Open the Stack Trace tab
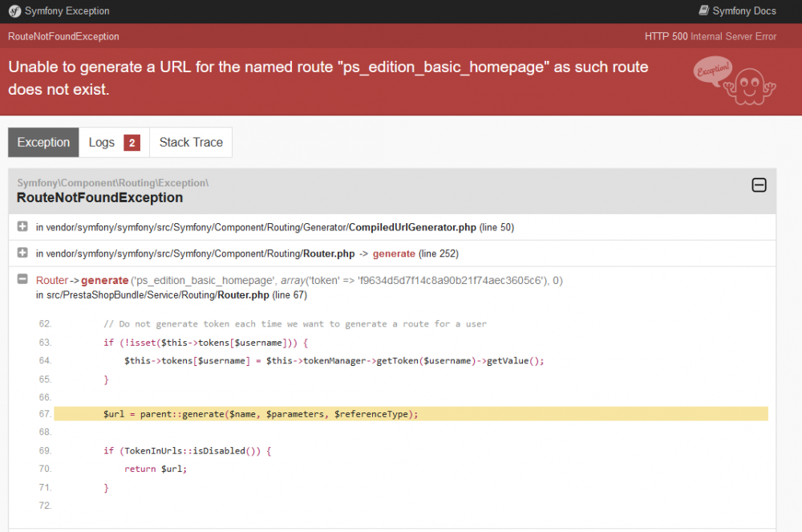Screen dimensions: 802x532 tap(191, 142)
